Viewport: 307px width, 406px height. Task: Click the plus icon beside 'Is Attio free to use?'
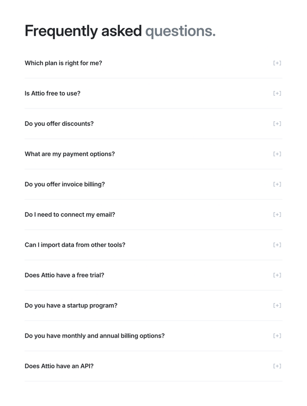tap(277, 93)
